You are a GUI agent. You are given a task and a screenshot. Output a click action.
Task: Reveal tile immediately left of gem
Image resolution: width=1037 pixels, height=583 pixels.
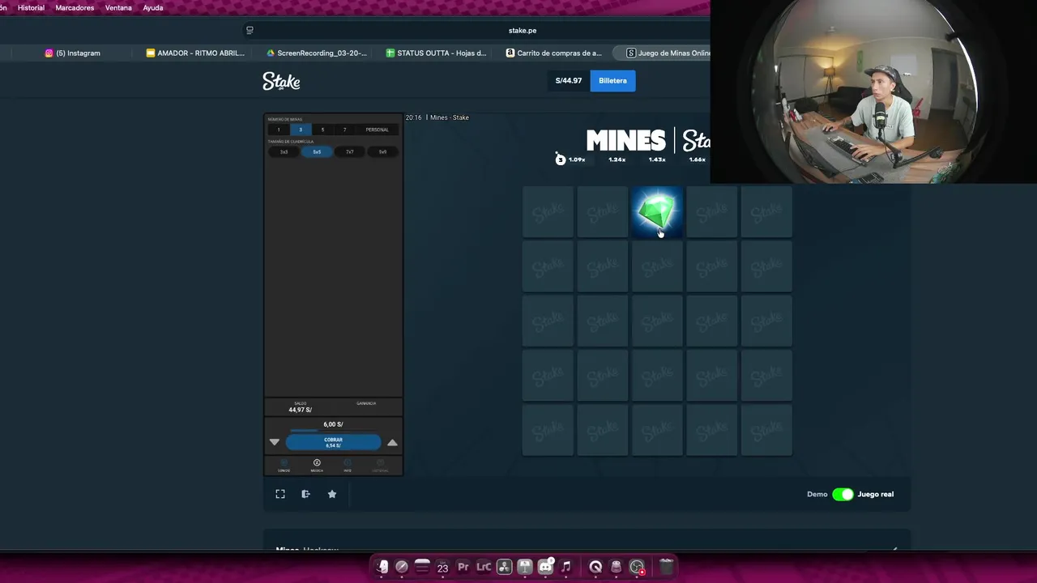[x=602, y=211]
